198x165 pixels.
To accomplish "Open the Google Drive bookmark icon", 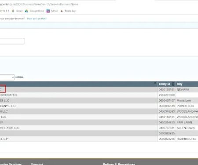I will (x=26, y=11).
